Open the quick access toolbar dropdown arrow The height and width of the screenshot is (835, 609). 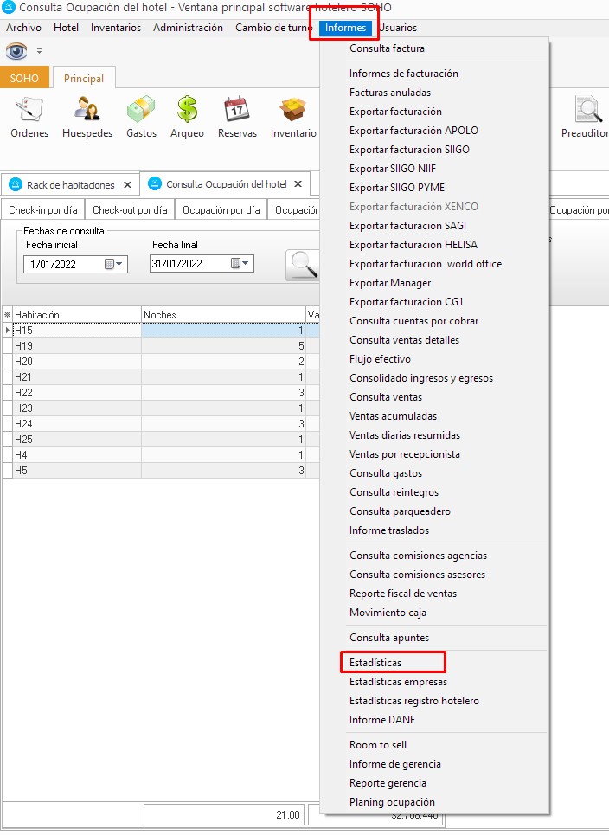(x=39, y=52)
